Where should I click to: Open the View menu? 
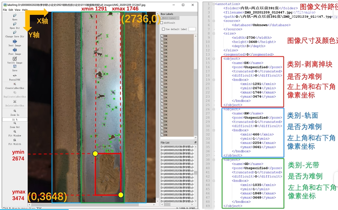click(x=18, y=10)
